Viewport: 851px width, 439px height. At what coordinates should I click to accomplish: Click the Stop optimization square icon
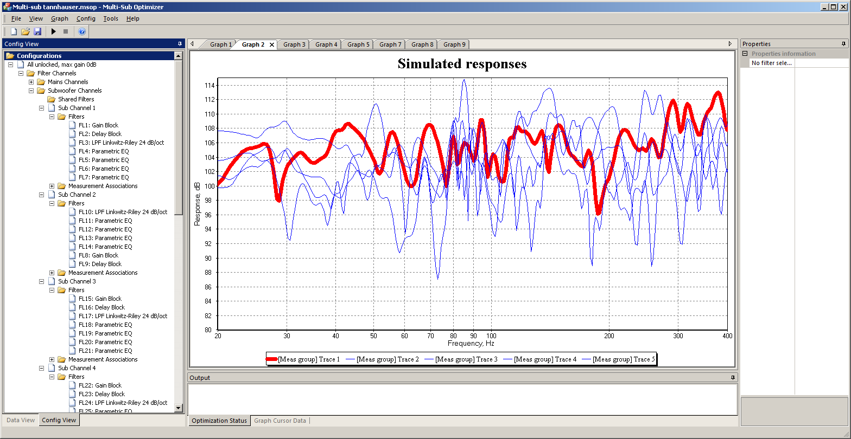66,32
